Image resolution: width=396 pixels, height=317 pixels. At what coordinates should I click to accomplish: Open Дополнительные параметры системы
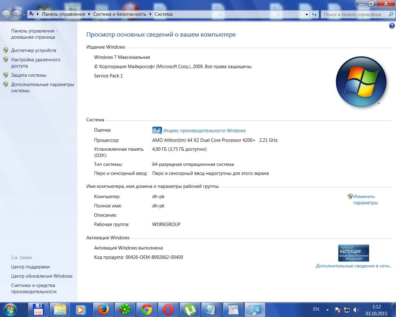coord(43,88)
